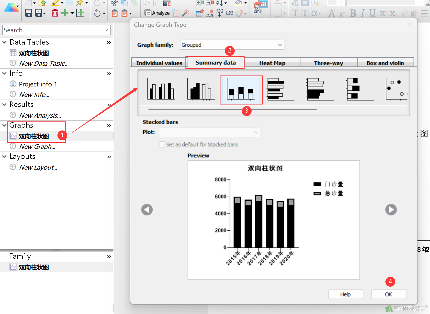The image size is (430, 314).
Task: Click the Paste Special clipboard icon
Action: pyautogui.click(x=124, y=13)
